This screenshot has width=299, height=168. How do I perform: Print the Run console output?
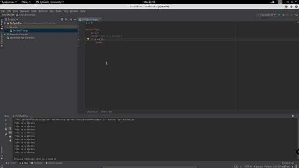(10, 136)
